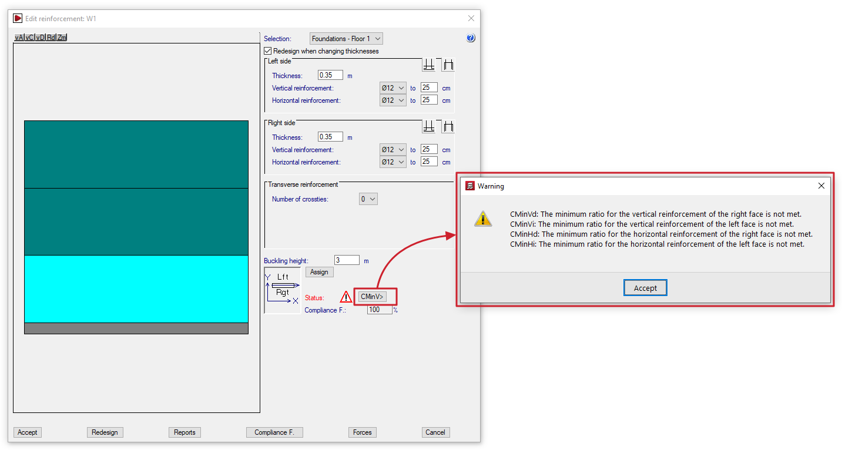Screen dimensions: 842x460
Task: Click the Left side Thickness input field
Action: (x=330, y=75)
